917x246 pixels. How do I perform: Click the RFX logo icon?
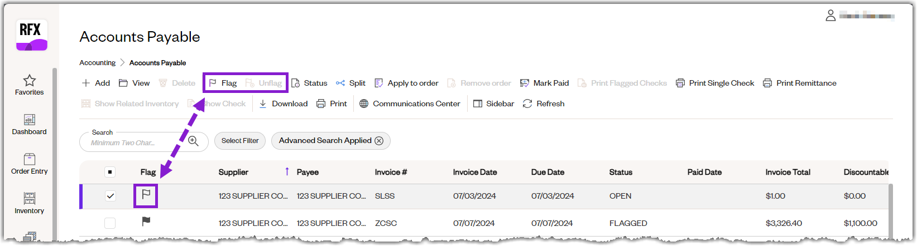(32, 35)
